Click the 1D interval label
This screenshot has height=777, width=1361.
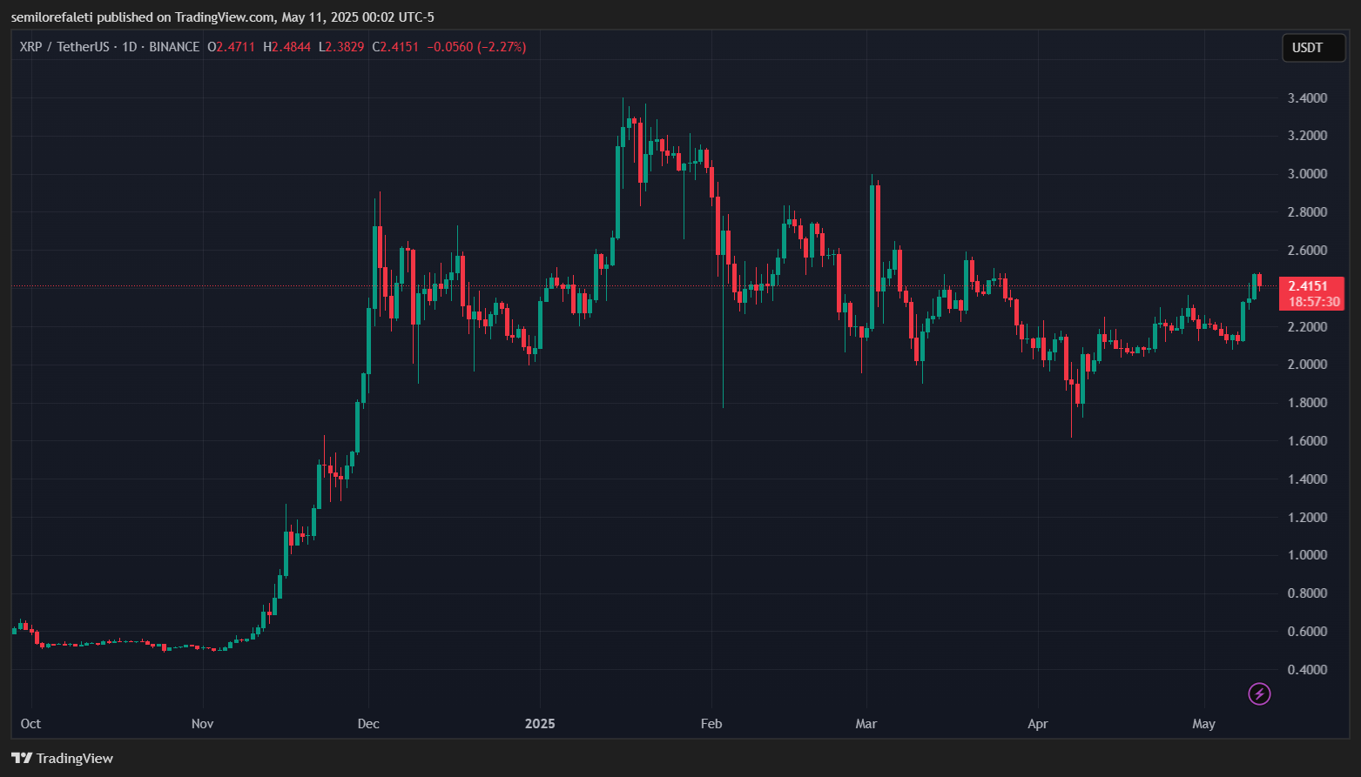(130, 47)
